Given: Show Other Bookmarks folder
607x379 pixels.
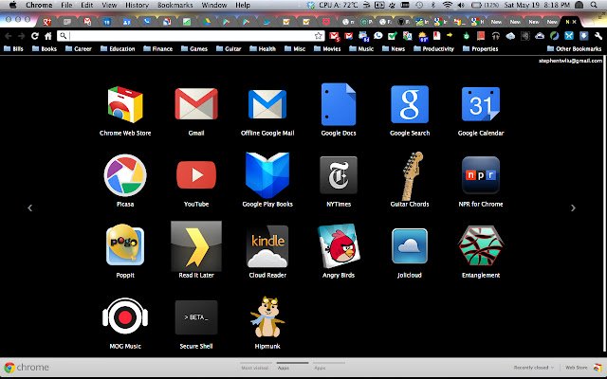Looking at the screenshot, I should coord(575,48).
